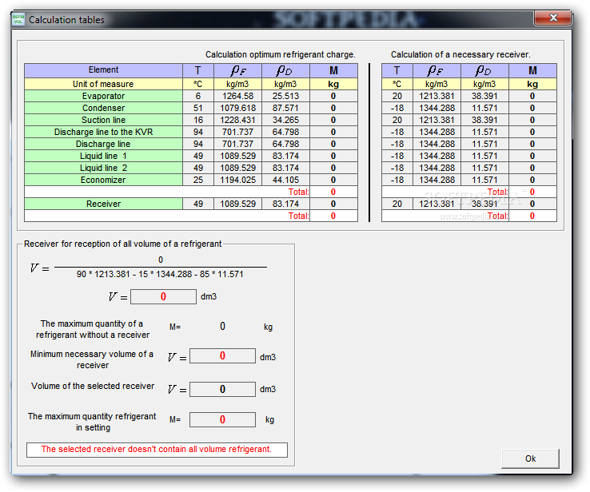Image resolution: width=590 pixels, height=492 pixels.
Task: Select the Economizer row label
Action: [103, 180]
